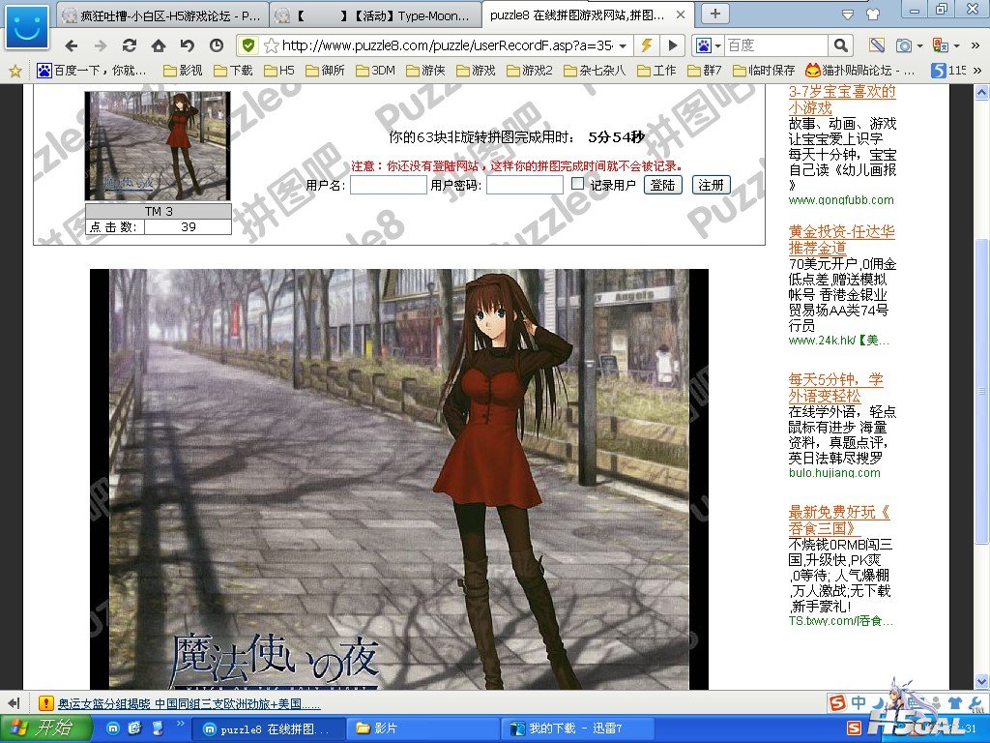This screenshot has height=743, width=990.
Task: Click the browser forward arrow
Action: click(101, 45)
